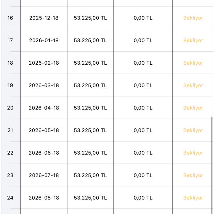This screenshot has height=214, width=214.
Task: Select row number 20
Action: click(x=10, y=108)
